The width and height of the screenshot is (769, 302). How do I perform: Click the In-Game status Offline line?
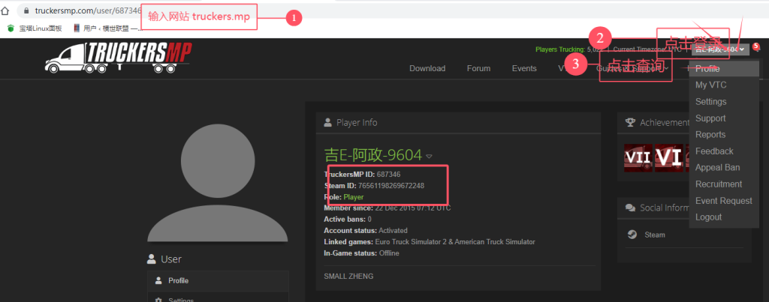[x=361, y=253]
